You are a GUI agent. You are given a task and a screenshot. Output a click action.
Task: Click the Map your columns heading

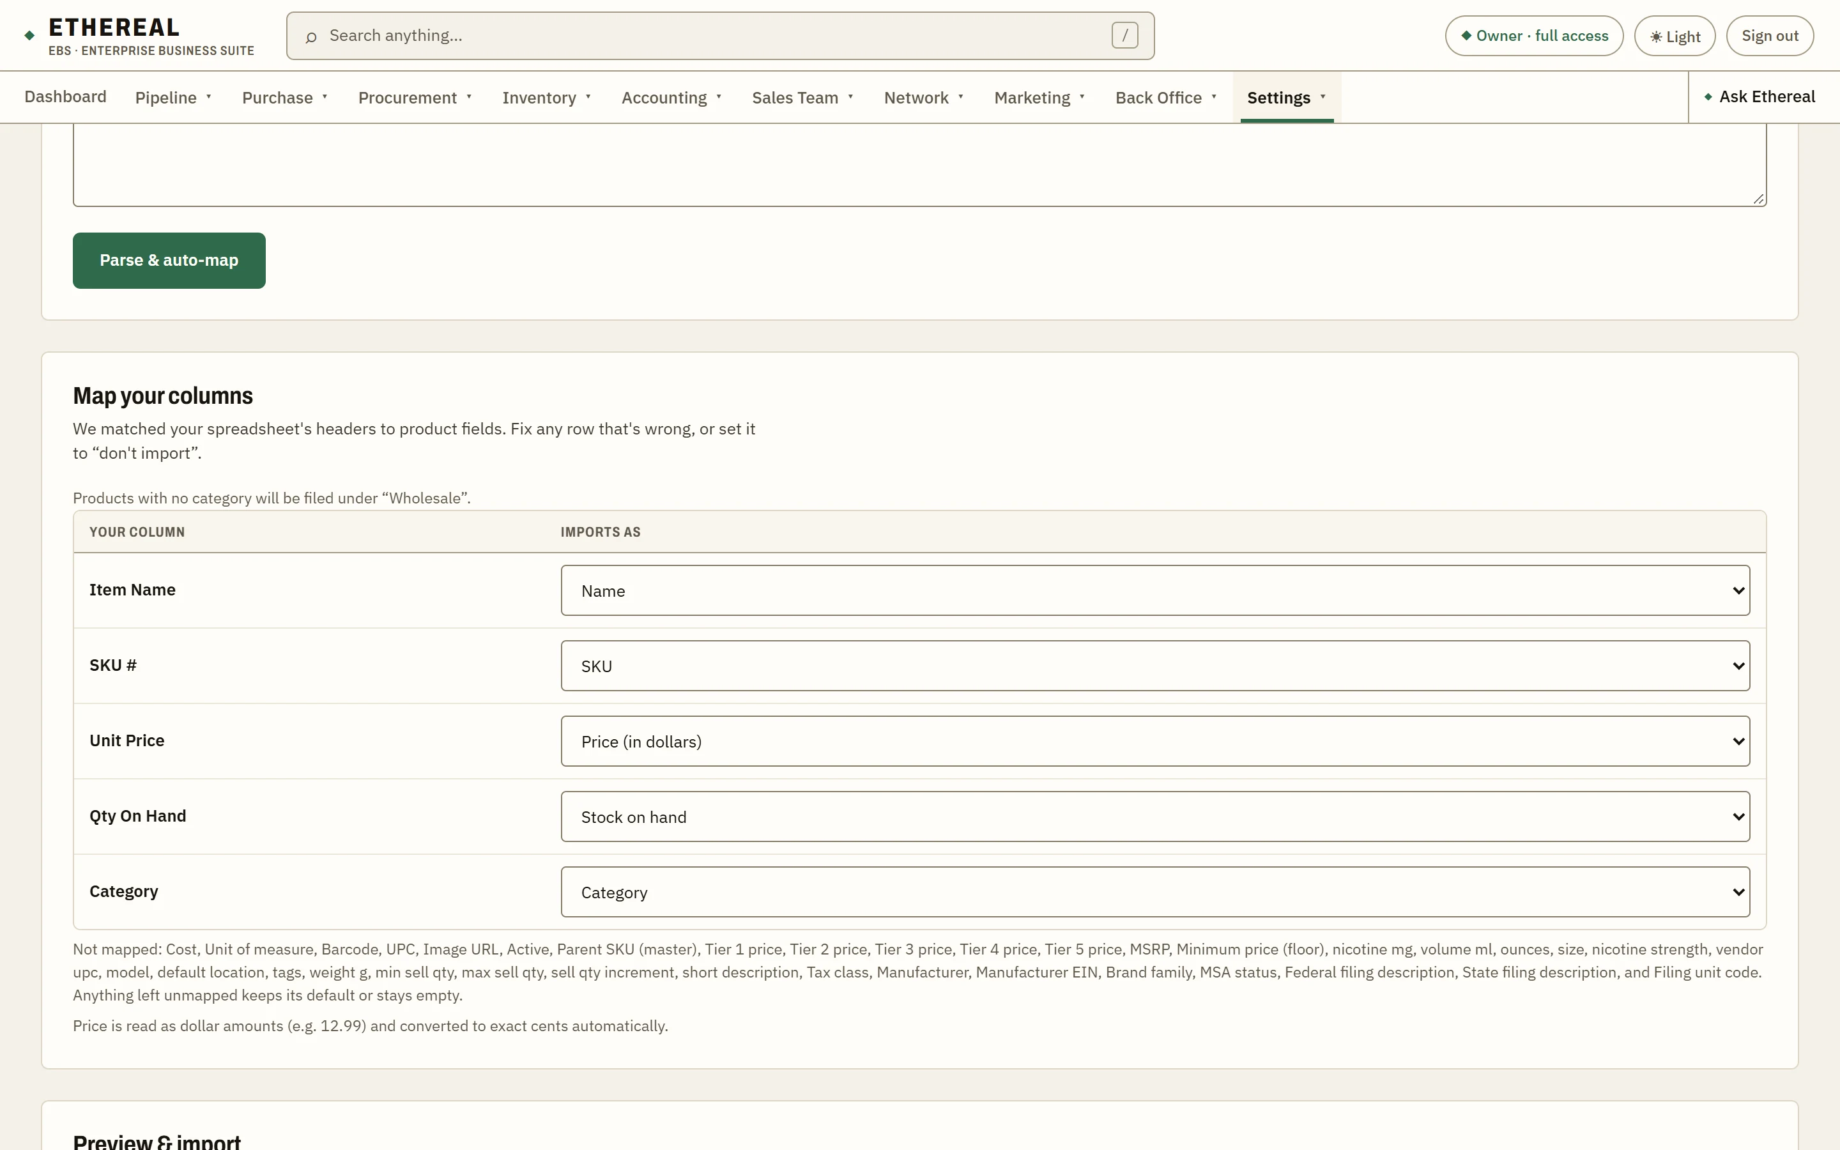tap(163, 395)
